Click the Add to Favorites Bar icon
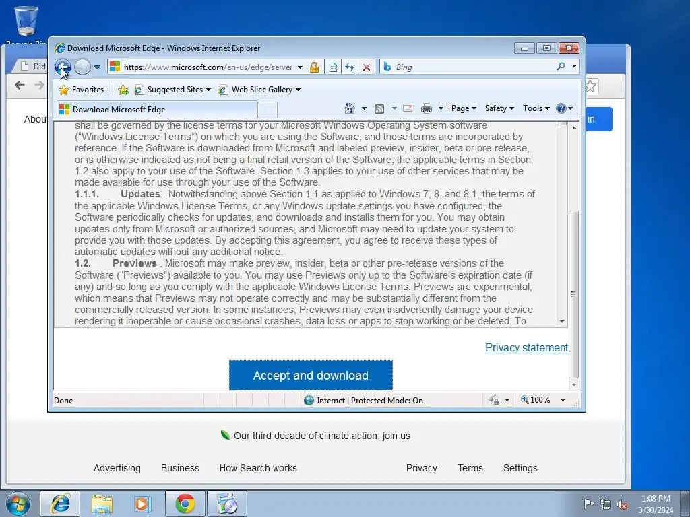The image size is (690, 517). click(x=123, y=90)
